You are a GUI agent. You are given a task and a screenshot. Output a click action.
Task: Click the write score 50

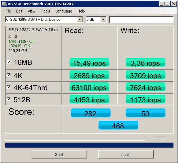pos(146,113)
